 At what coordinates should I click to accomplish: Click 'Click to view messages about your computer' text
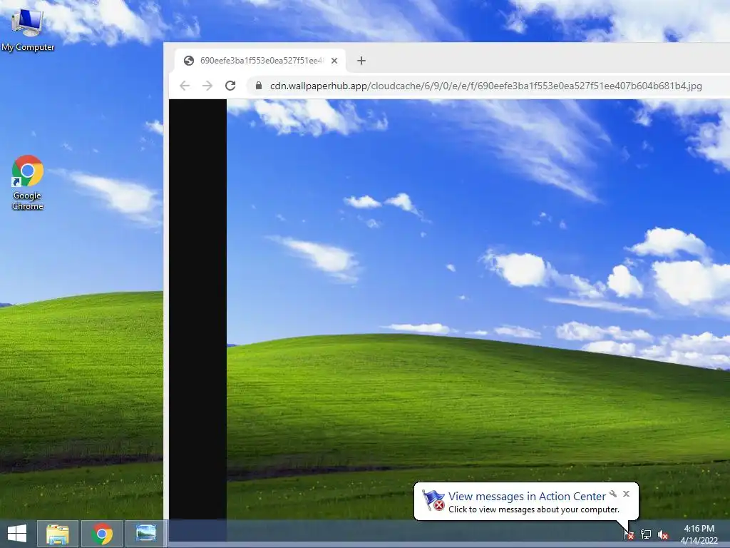click(534, 509)
